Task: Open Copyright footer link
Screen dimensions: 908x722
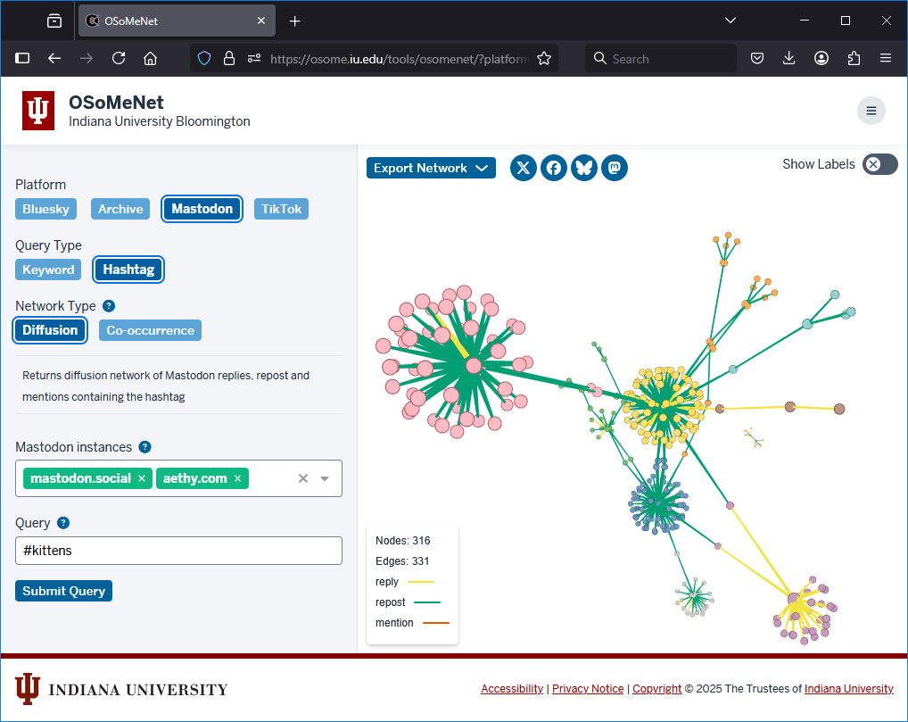Action: pos(656,688)
